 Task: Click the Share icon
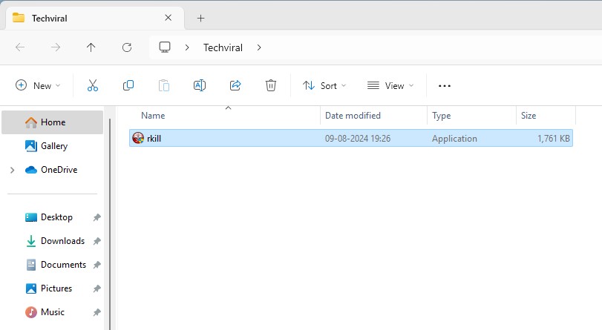tap(235, 85)
